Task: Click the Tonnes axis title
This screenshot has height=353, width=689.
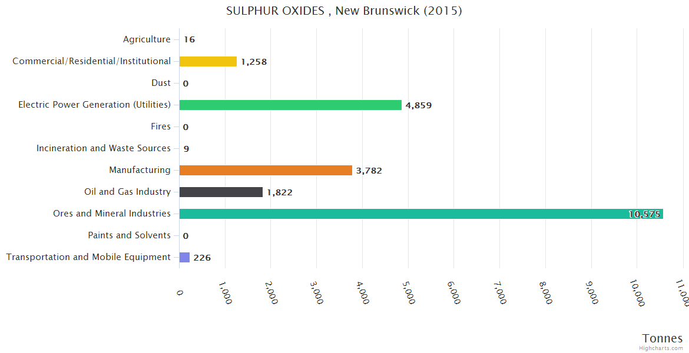Action: coord(662,338)
